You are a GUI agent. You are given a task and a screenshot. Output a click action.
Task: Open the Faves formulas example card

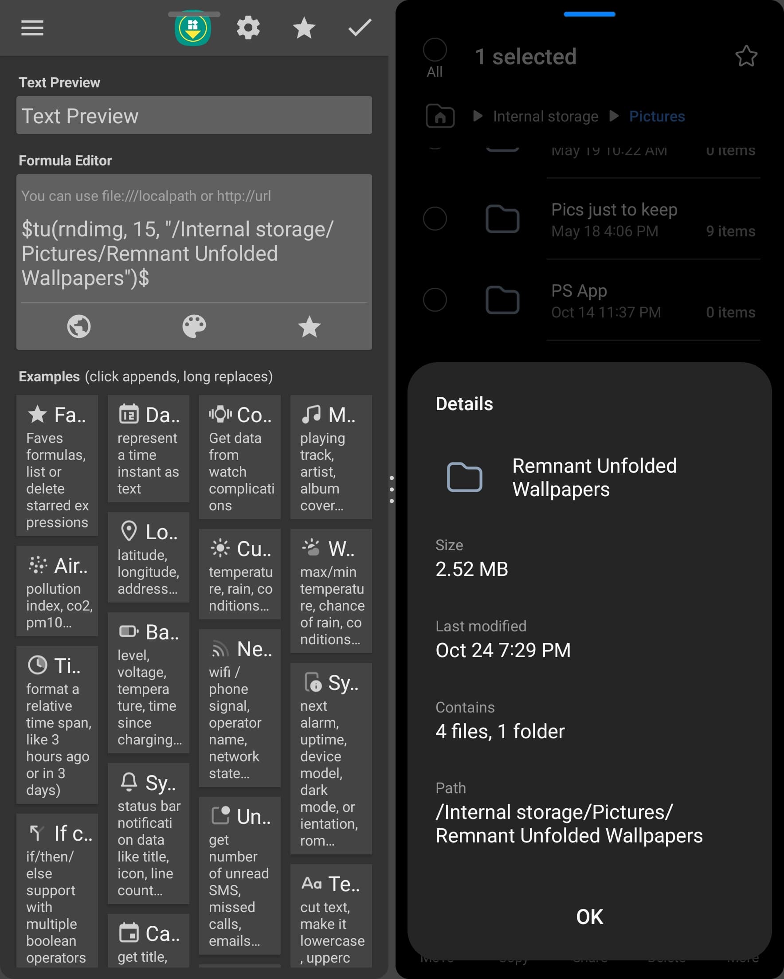coord(57,466)
